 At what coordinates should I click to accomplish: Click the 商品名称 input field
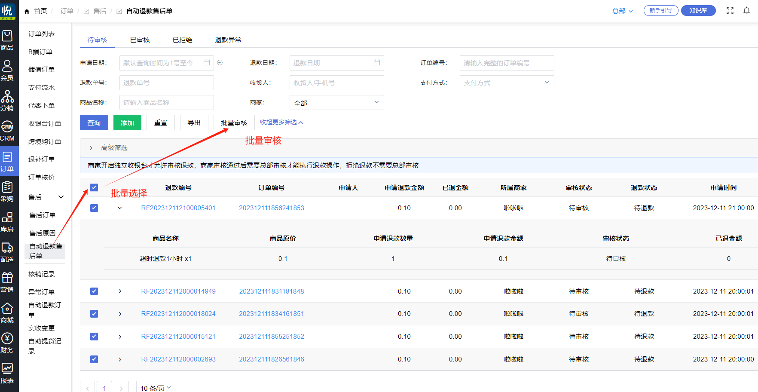(x=167, y=102)
